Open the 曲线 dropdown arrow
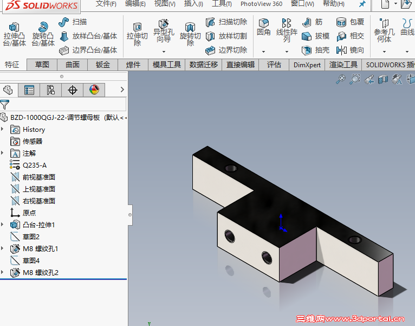 point(407,52)
